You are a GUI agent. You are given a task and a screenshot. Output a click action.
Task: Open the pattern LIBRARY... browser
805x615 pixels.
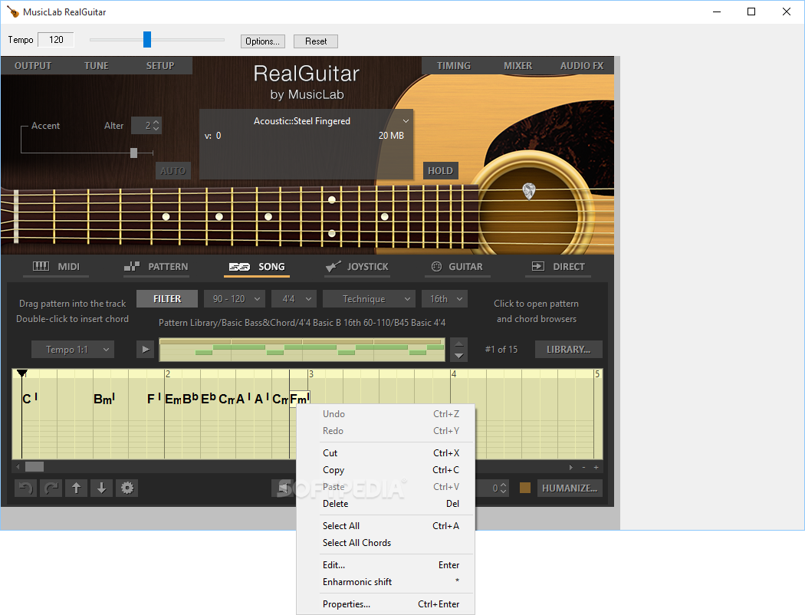point(568,350)
